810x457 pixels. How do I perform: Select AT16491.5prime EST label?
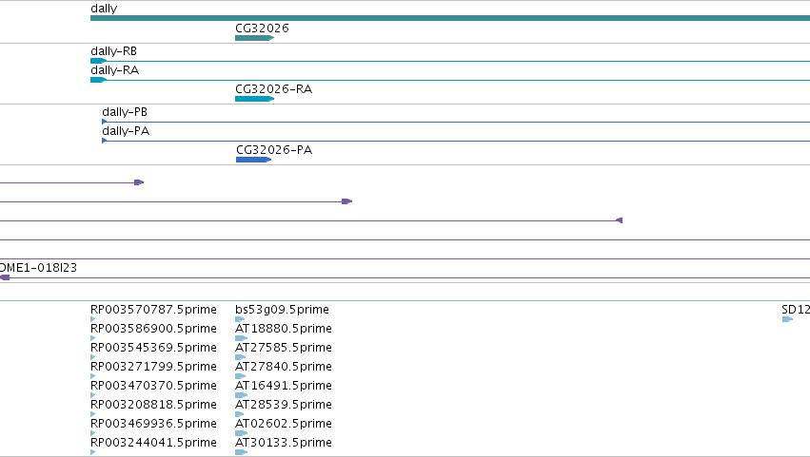(284, 386)
